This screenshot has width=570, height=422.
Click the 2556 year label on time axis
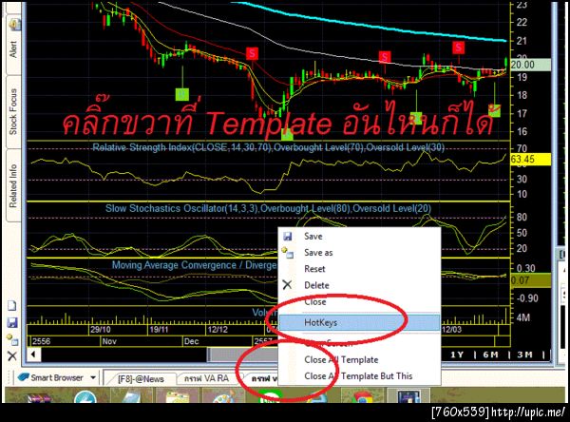[41, 341]
